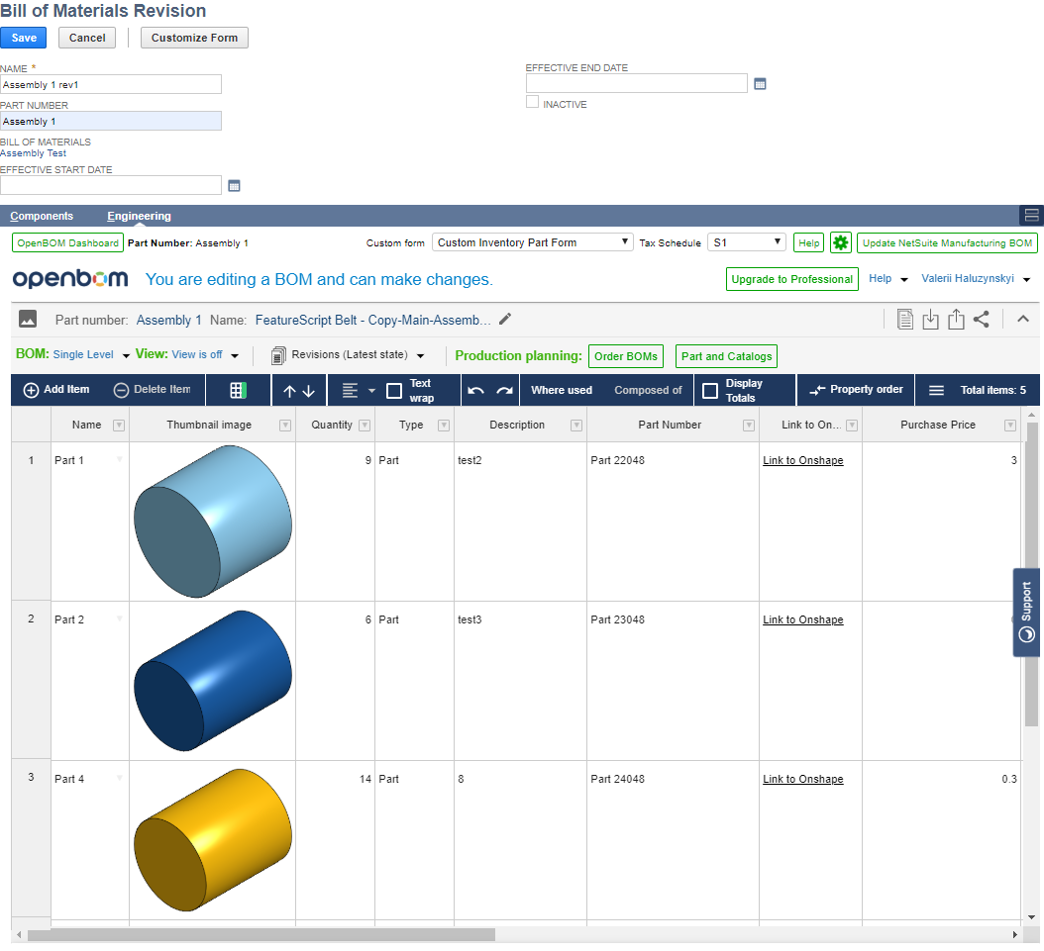Open the Custom form dropdown
The width and height of the screenshot is (1044, 951).
coord(532,242)
